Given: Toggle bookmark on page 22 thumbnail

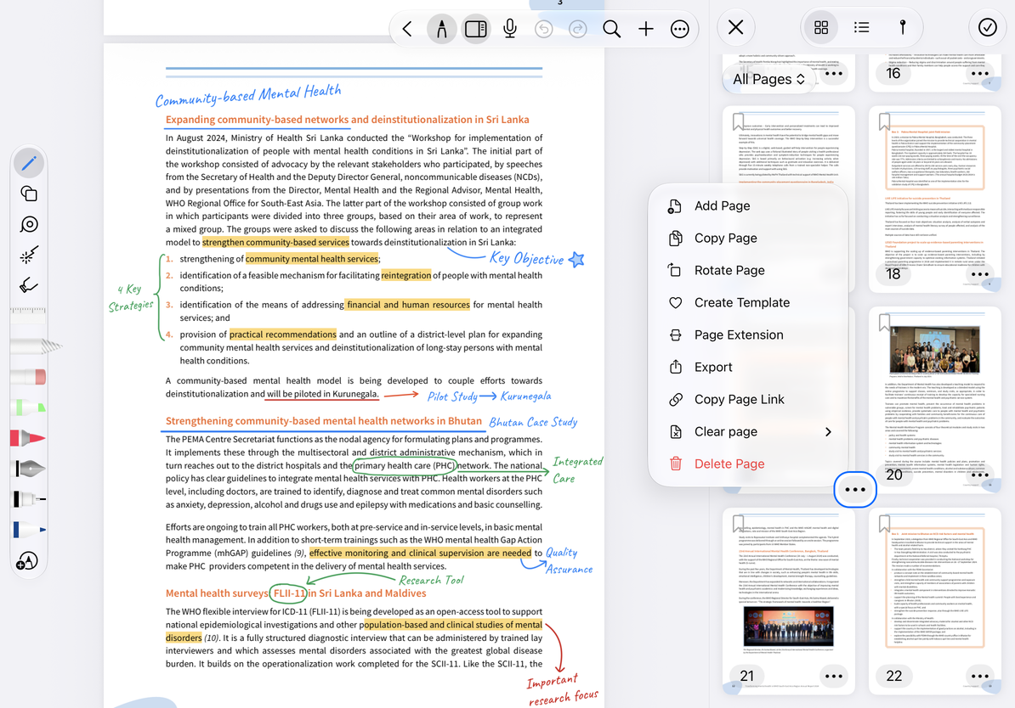Looking at the screenshot, I should click(x=884, y=522).
